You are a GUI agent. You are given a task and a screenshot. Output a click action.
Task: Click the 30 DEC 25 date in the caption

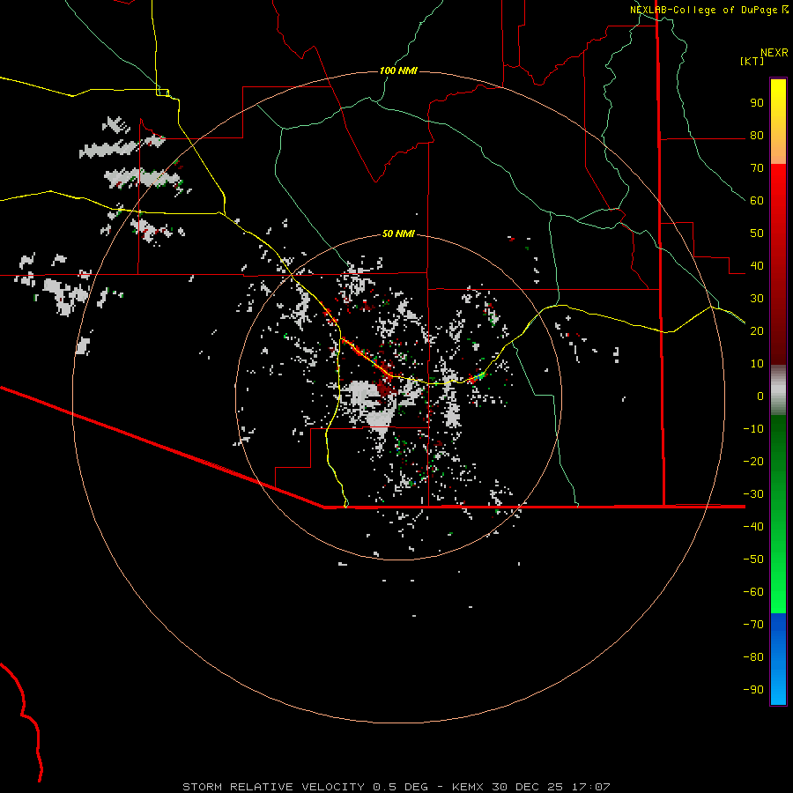pos(527,787)
